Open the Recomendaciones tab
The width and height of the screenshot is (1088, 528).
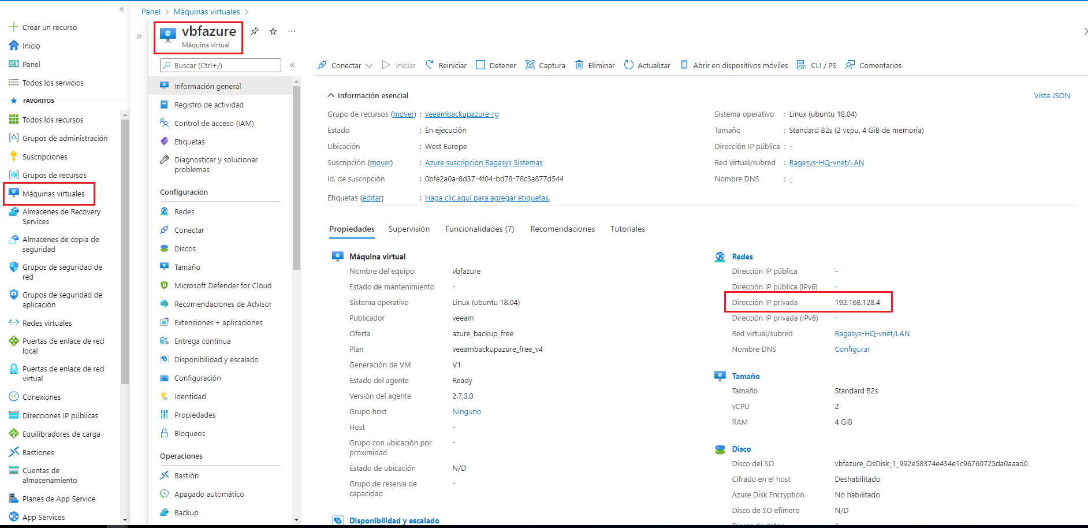[x=562, y=229]
